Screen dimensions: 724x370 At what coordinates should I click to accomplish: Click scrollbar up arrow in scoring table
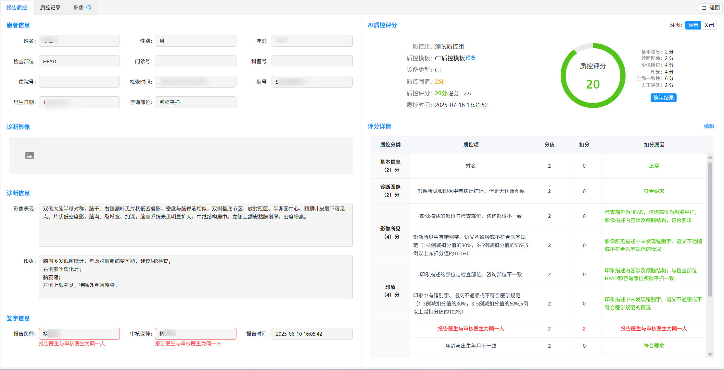tap(710, 158)
